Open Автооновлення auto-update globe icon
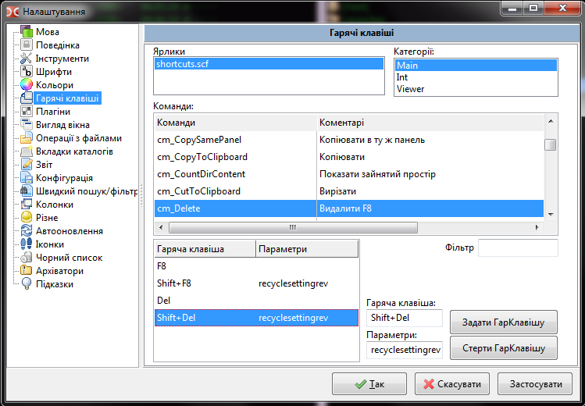The width and height of the screenshot is (585, 406). pos(27,231)
